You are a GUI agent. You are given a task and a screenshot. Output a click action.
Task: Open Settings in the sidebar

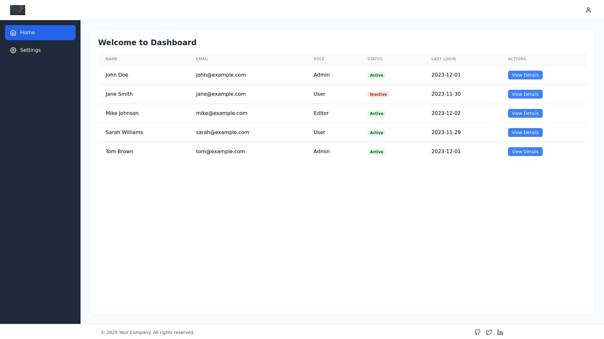[40, 50]
